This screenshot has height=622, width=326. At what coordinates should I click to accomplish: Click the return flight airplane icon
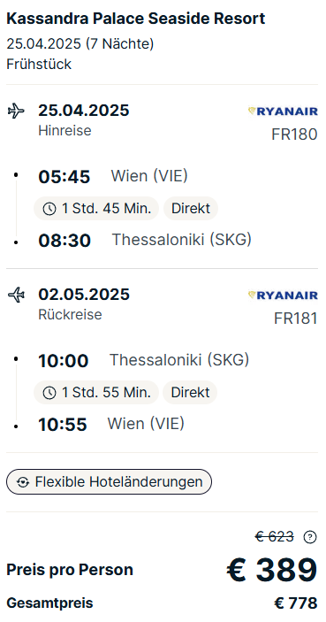click(x=16, y=295)
